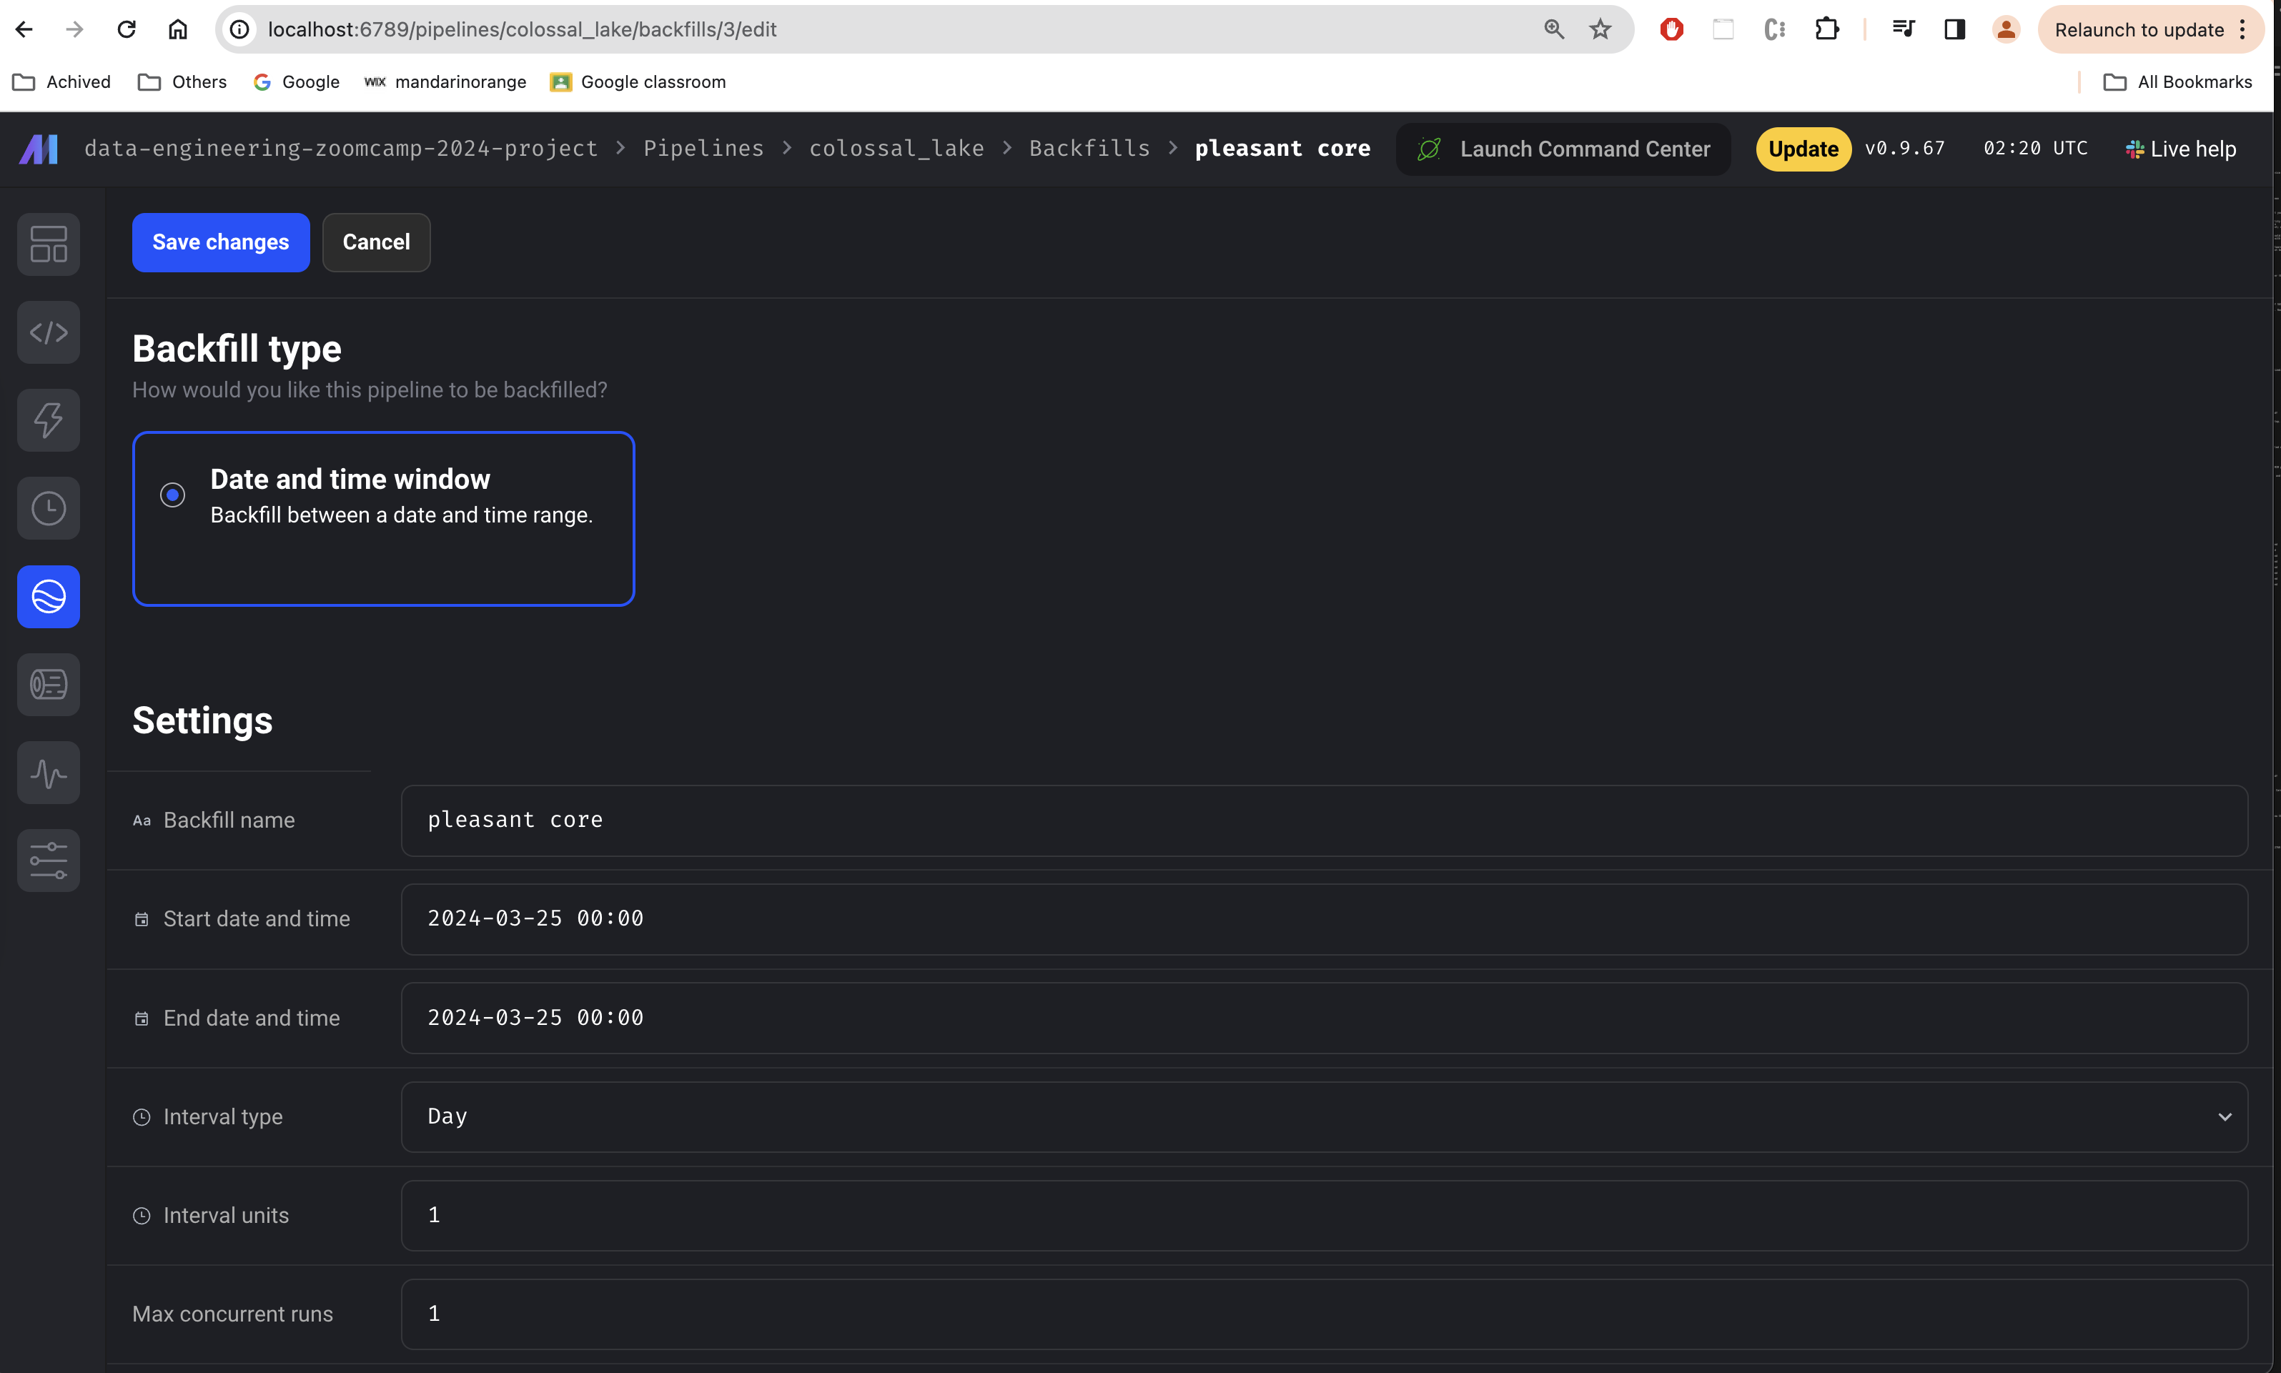The height and width of the screenshot is (1373, 2281).
Task: Bookmark this page with the star icon
Action: pos(1601,29)
